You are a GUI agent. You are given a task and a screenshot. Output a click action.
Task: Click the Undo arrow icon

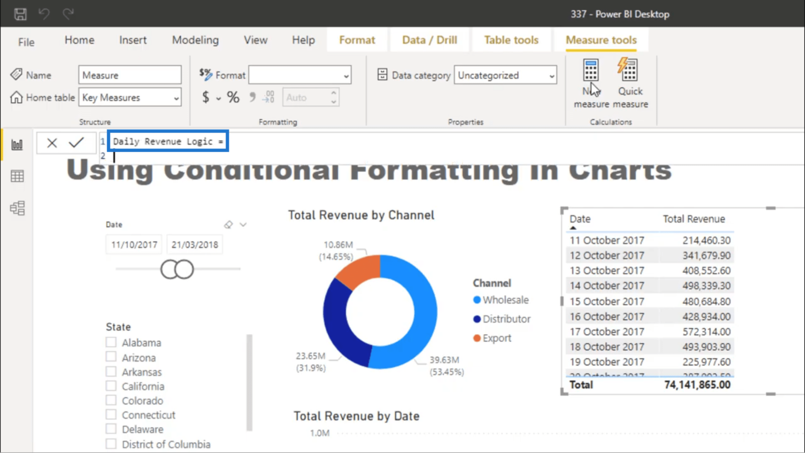[x=44, y=14]
